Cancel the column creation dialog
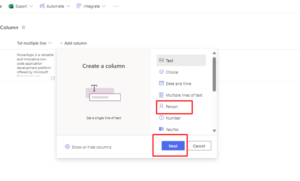 click(x=199, y=146)
